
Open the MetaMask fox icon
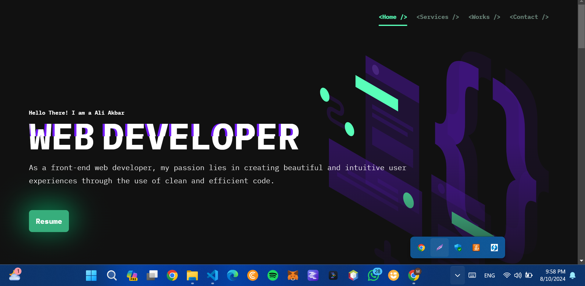coord(293,275)
